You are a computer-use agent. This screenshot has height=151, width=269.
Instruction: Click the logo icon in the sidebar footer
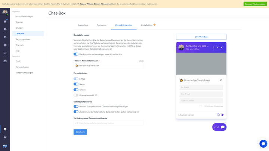pos(5,146)
